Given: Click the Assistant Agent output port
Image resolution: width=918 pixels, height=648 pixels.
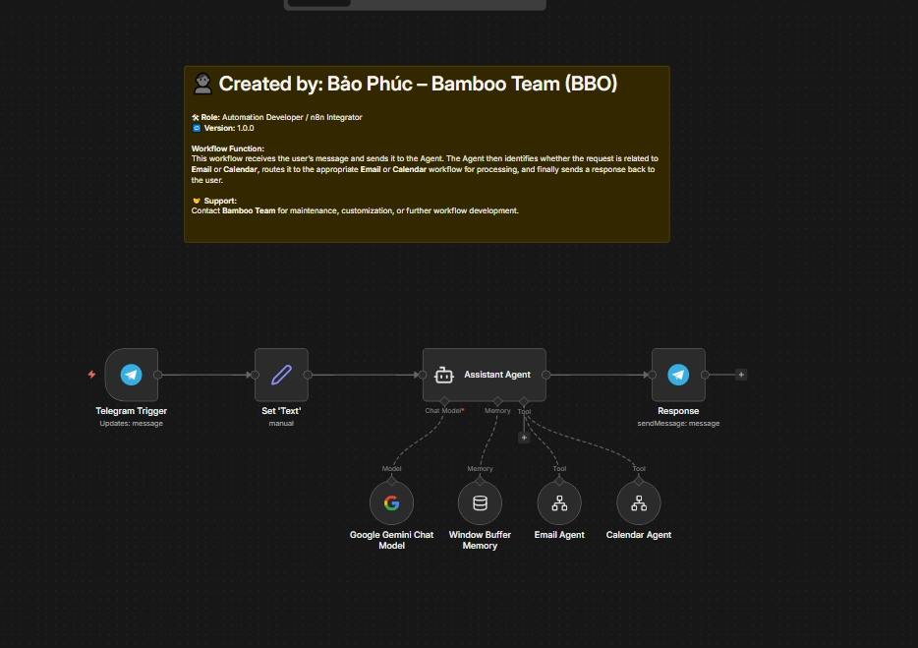Looking at the screenshot, I should [546, 375].
